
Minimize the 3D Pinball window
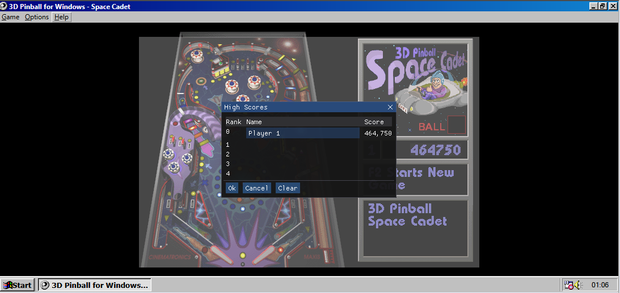tap(593, 6)
